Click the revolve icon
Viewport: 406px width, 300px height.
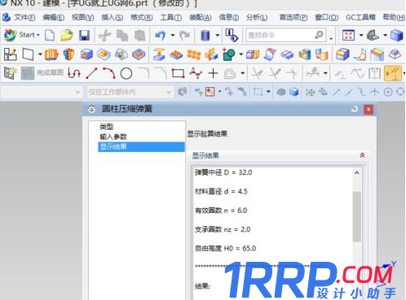pos(68,54)
